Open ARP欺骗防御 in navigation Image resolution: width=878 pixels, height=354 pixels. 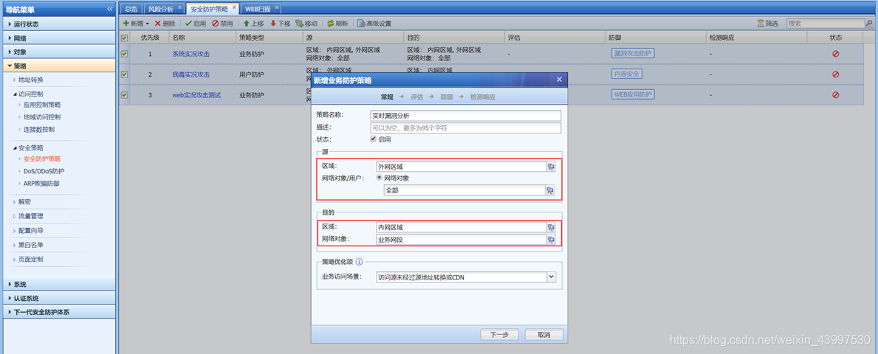click(x=41, y=184)
